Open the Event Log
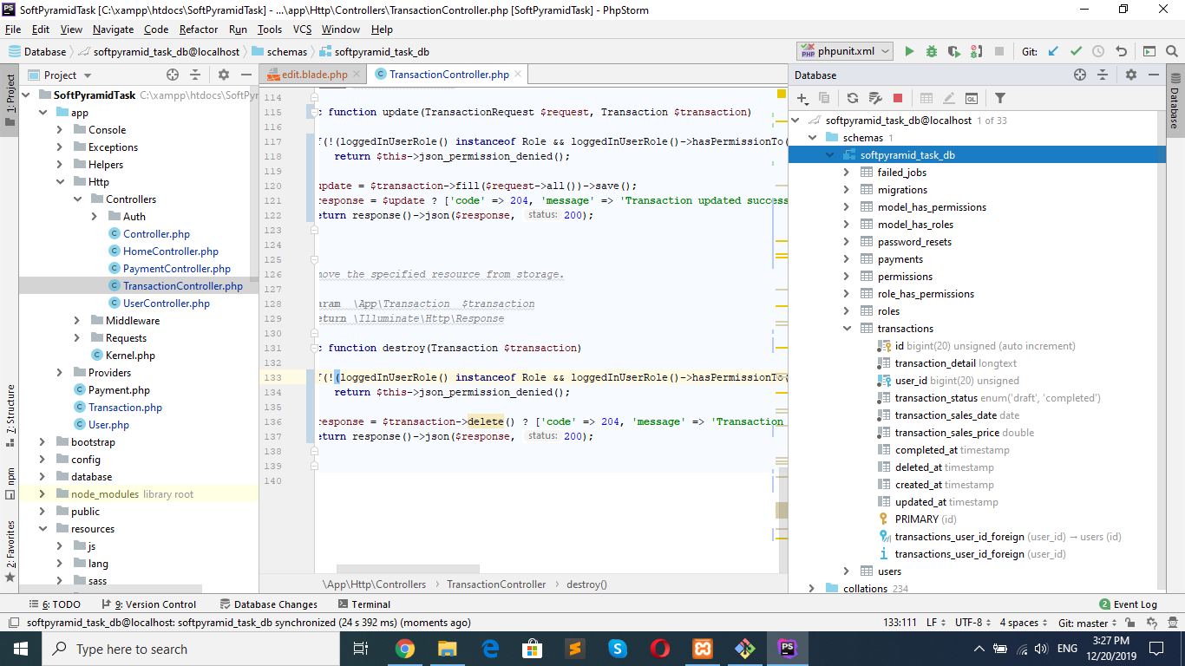 1129,604
